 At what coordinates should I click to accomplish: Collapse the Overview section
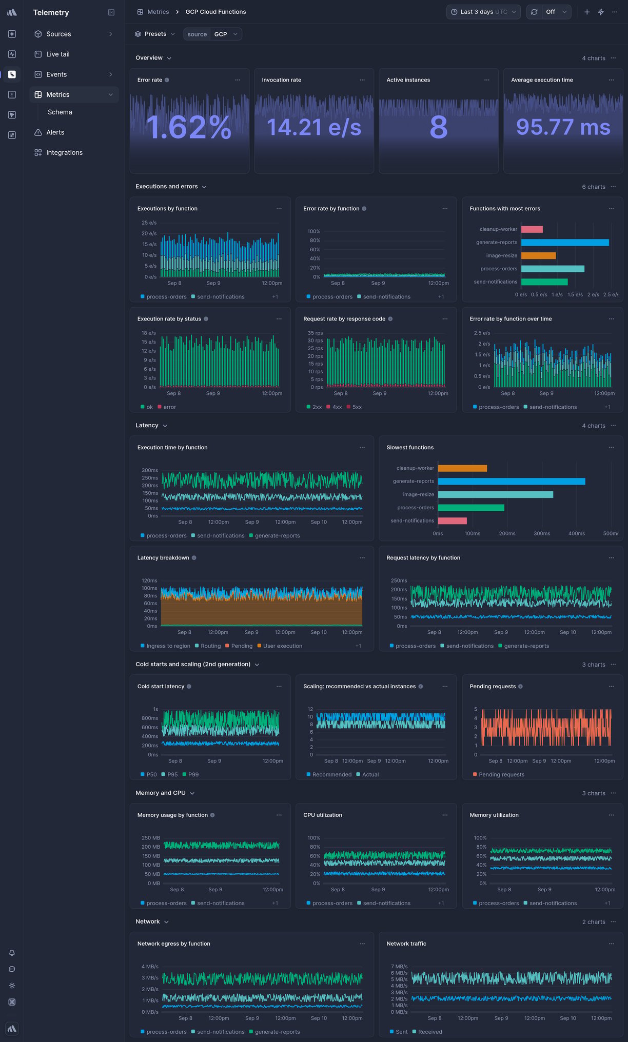tap(153, 58)
